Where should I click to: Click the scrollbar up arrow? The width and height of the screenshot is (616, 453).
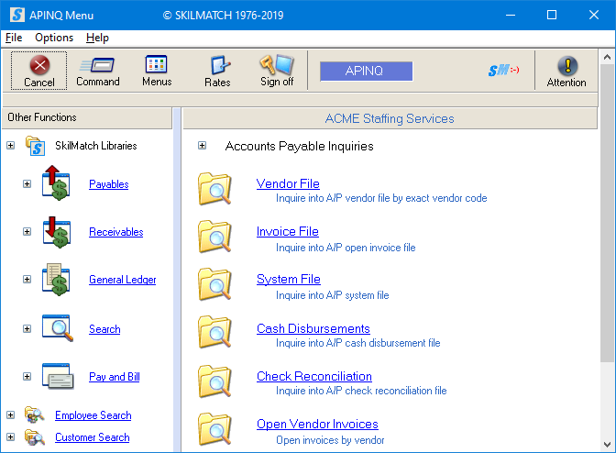coord(607,58)
